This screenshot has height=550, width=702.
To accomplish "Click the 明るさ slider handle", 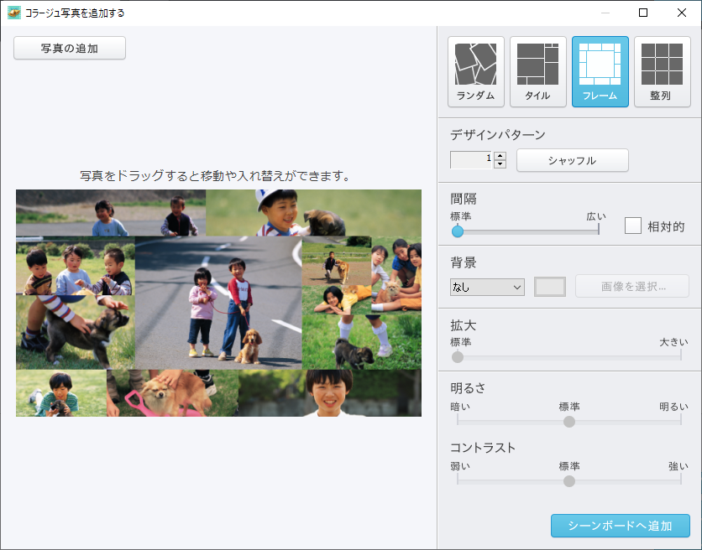I will click(569, 422).
